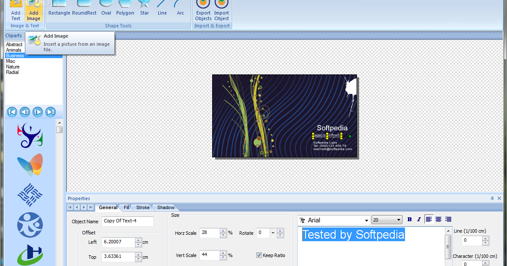
Task: Insert the blue woven lines clipart
Action: pyautogui.click(x=30, y=195)
